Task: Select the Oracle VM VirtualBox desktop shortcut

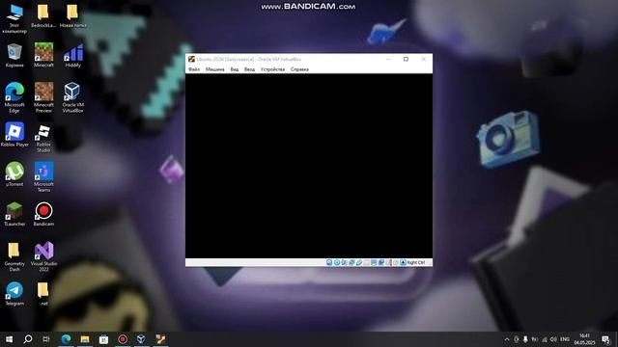Action: point(73,97)
